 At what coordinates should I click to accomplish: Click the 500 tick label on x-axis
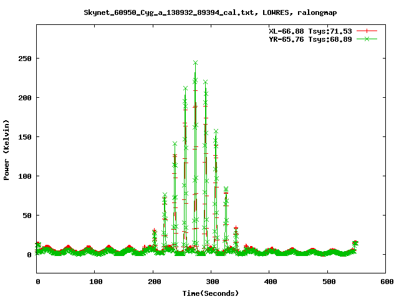(x=328, y=282)
